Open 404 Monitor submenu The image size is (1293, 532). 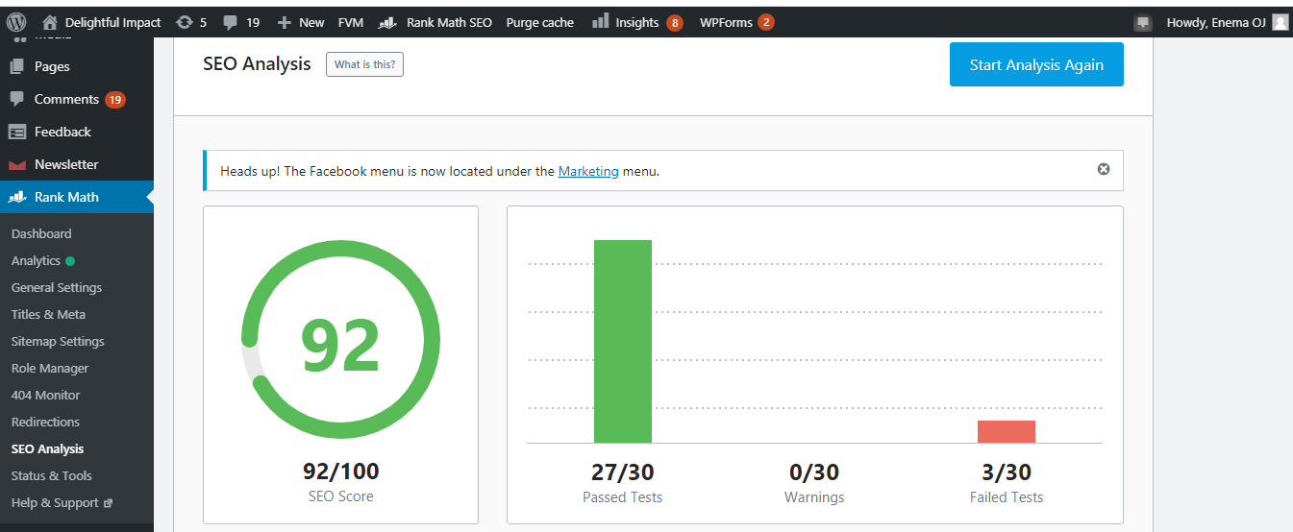coord(46,395)
